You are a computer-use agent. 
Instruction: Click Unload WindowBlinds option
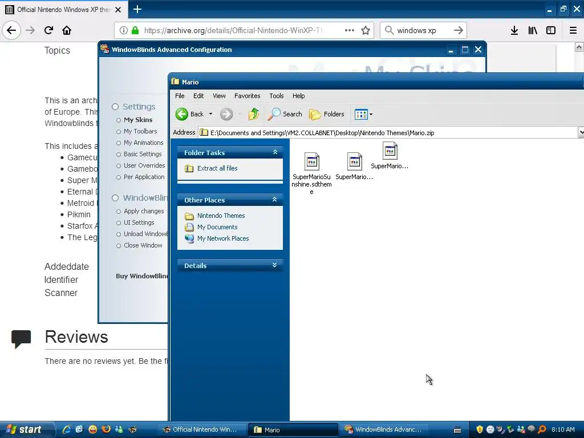tap(142, 234)
